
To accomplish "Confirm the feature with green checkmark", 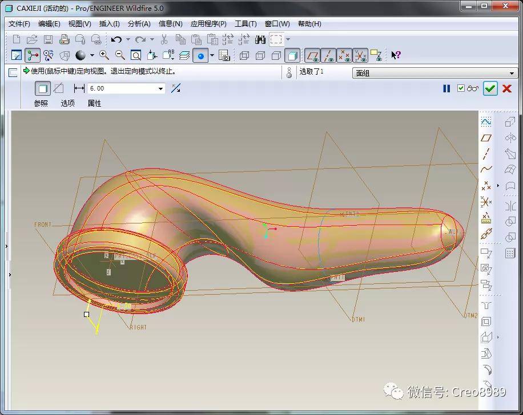I will pos(490,88).
